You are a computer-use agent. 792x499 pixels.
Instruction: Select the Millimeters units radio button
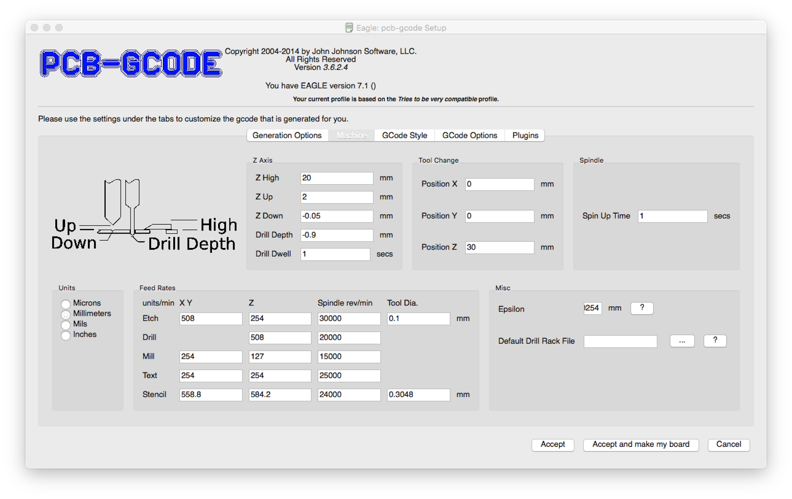[x=66, y=314]
